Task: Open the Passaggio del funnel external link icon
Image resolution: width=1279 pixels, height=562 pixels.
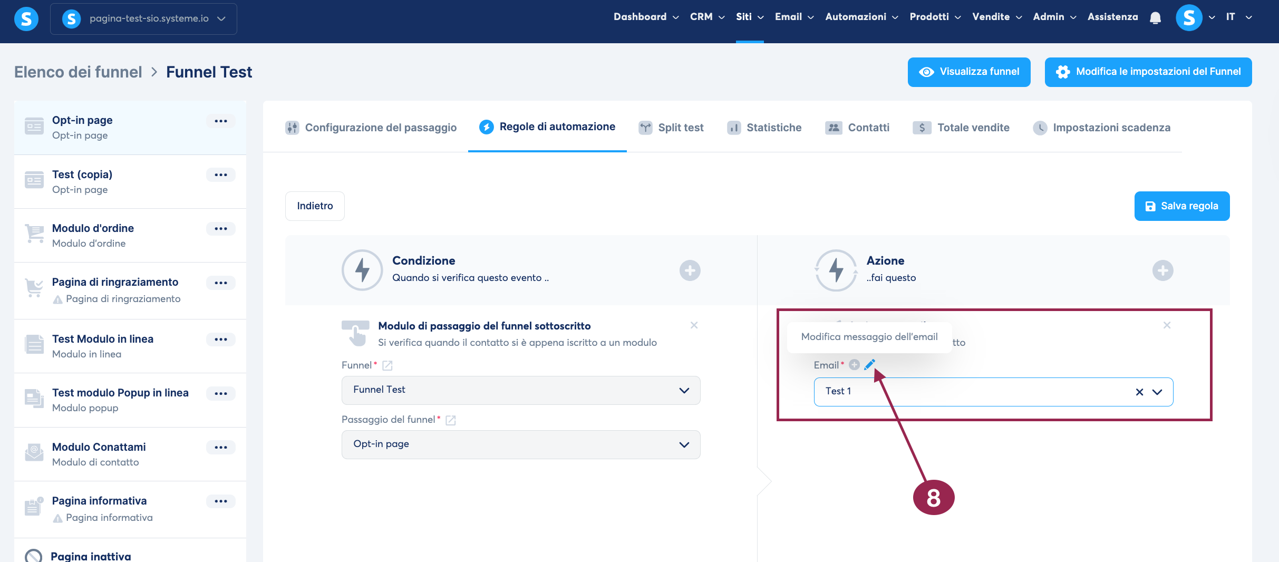Action: 450,420
